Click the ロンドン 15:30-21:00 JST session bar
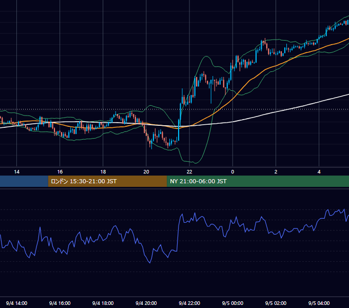Viewport: 349px width, 308px height. pos(107,181)
